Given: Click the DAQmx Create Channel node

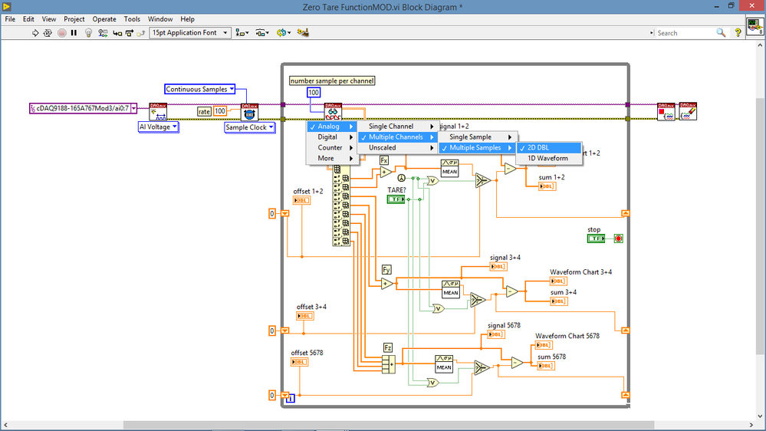Looking at the screenshot, I should [x=158, y=111].
